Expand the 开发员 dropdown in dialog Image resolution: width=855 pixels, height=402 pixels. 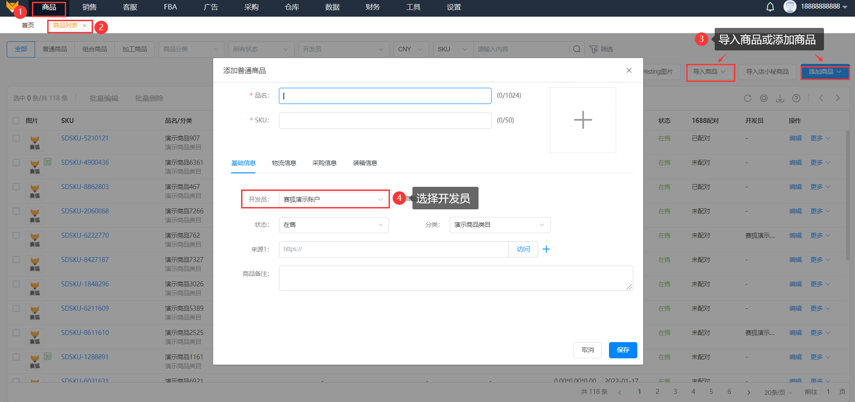[333, 199]
